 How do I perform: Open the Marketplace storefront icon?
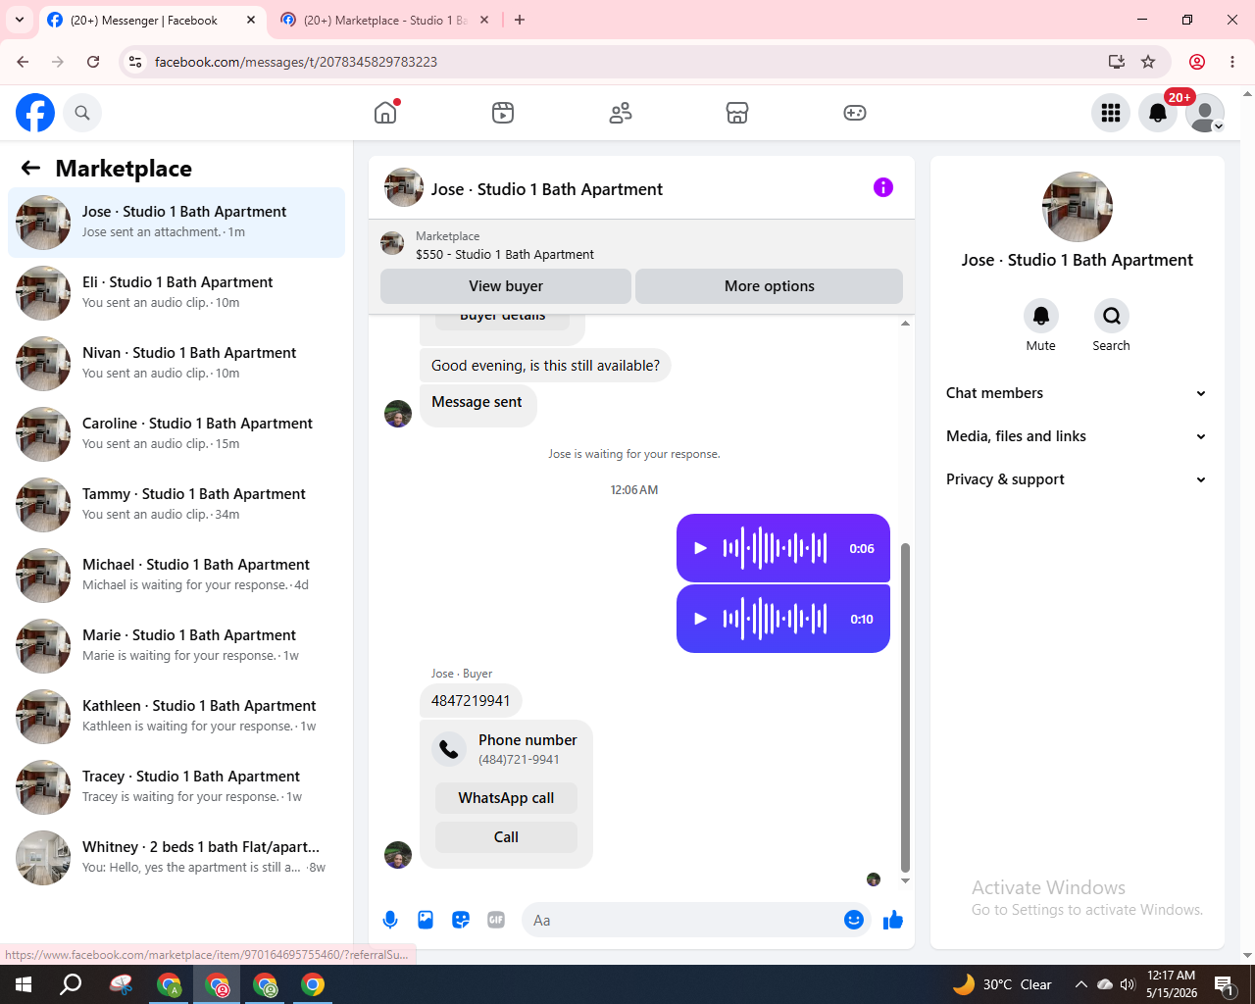click(737, 113)
